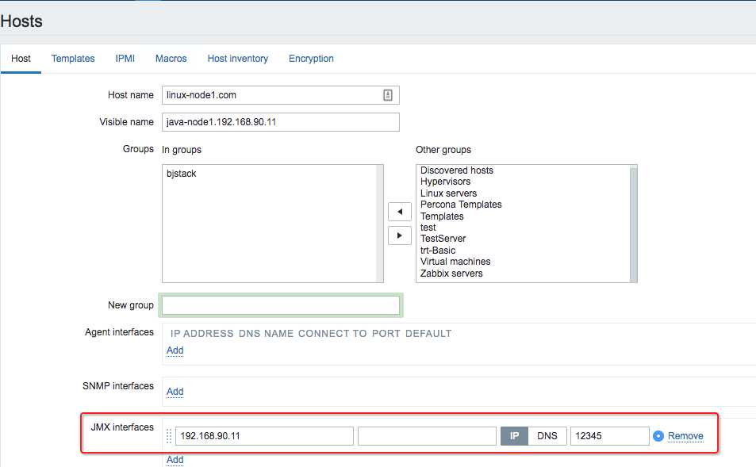Remove the JMX interface 192.168.90.11
756x467 pixels.
pyautogui.click(x=685, y=436)
